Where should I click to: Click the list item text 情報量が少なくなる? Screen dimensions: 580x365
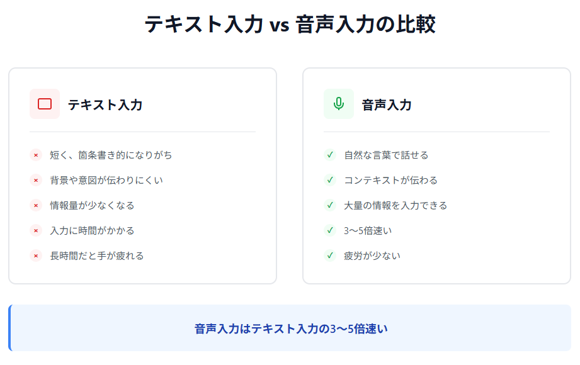pyautogui.click(x=92, y=205)
